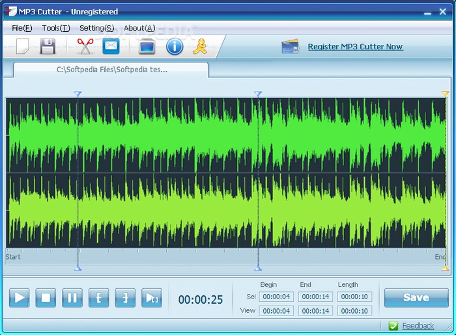
Task: Click the new blank file icon
Action: point(22,47)
